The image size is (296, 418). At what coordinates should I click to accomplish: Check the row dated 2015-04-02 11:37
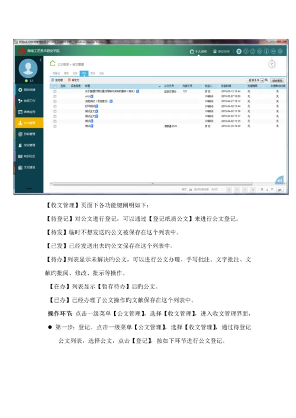point(55,116)
